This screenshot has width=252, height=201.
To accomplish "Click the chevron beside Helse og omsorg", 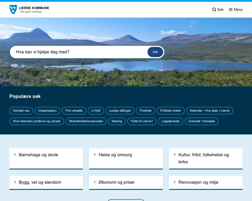I will 94,155.
